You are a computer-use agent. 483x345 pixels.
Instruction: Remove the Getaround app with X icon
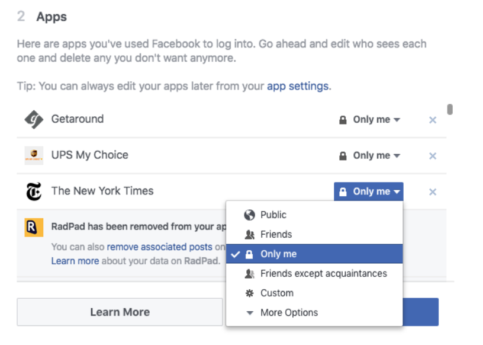(x=433, y=120)
